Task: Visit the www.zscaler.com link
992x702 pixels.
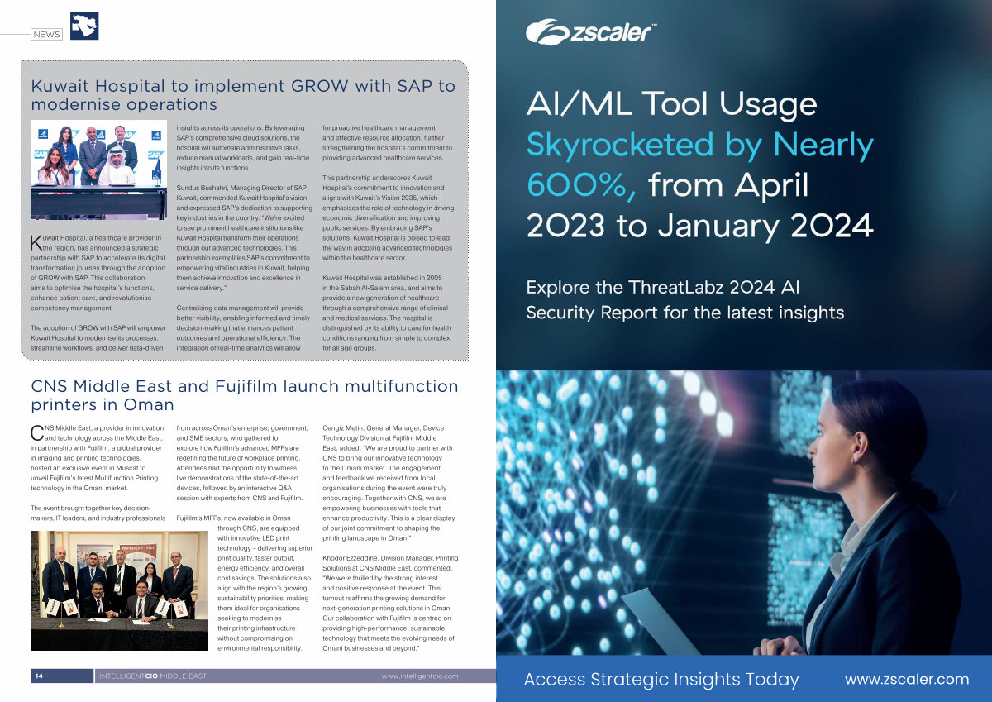Action: (907, 679)
